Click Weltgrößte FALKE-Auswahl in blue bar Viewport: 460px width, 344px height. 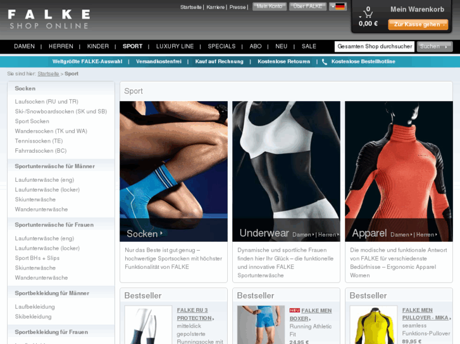87,62
